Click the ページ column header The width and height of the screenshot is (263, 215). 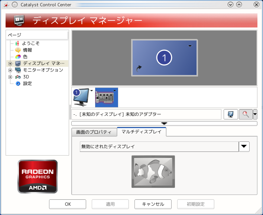(37, 35)
